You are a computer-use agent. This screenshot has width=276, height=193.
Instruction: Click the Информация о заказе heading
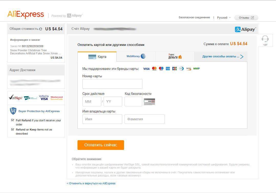[x=25, y=40]
